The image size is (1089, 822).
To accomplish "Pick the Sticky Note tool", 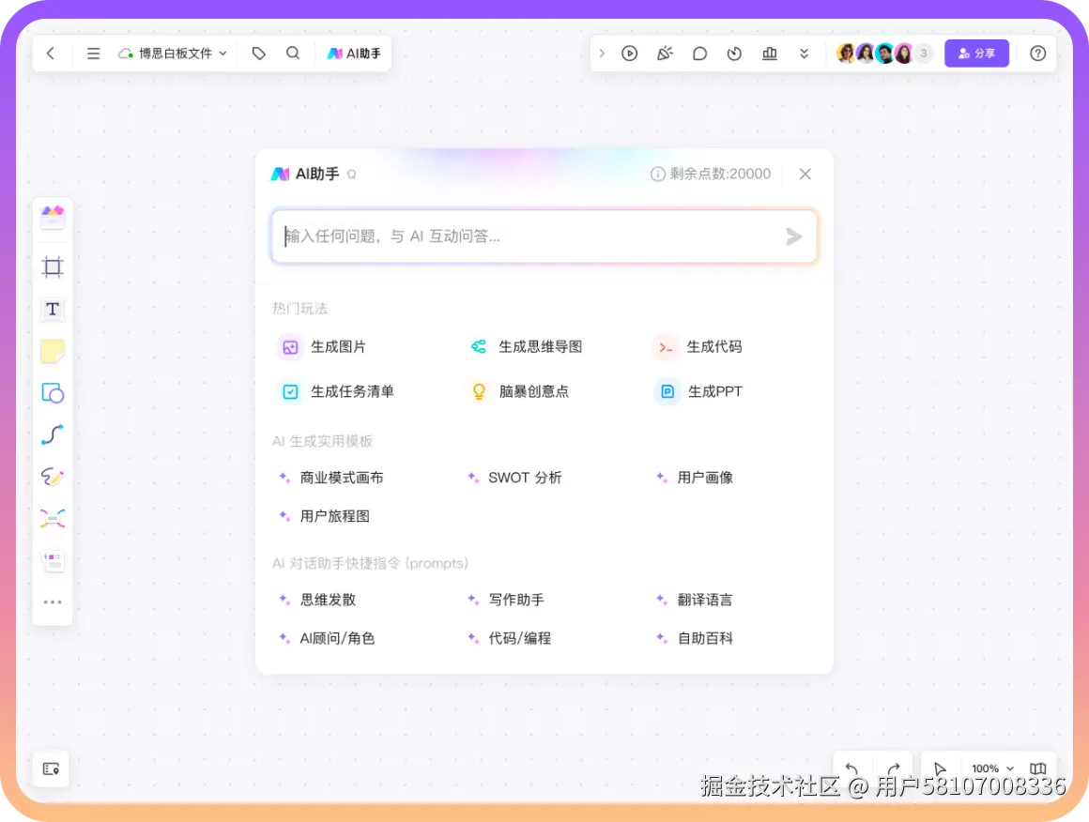I will point(53,350).
